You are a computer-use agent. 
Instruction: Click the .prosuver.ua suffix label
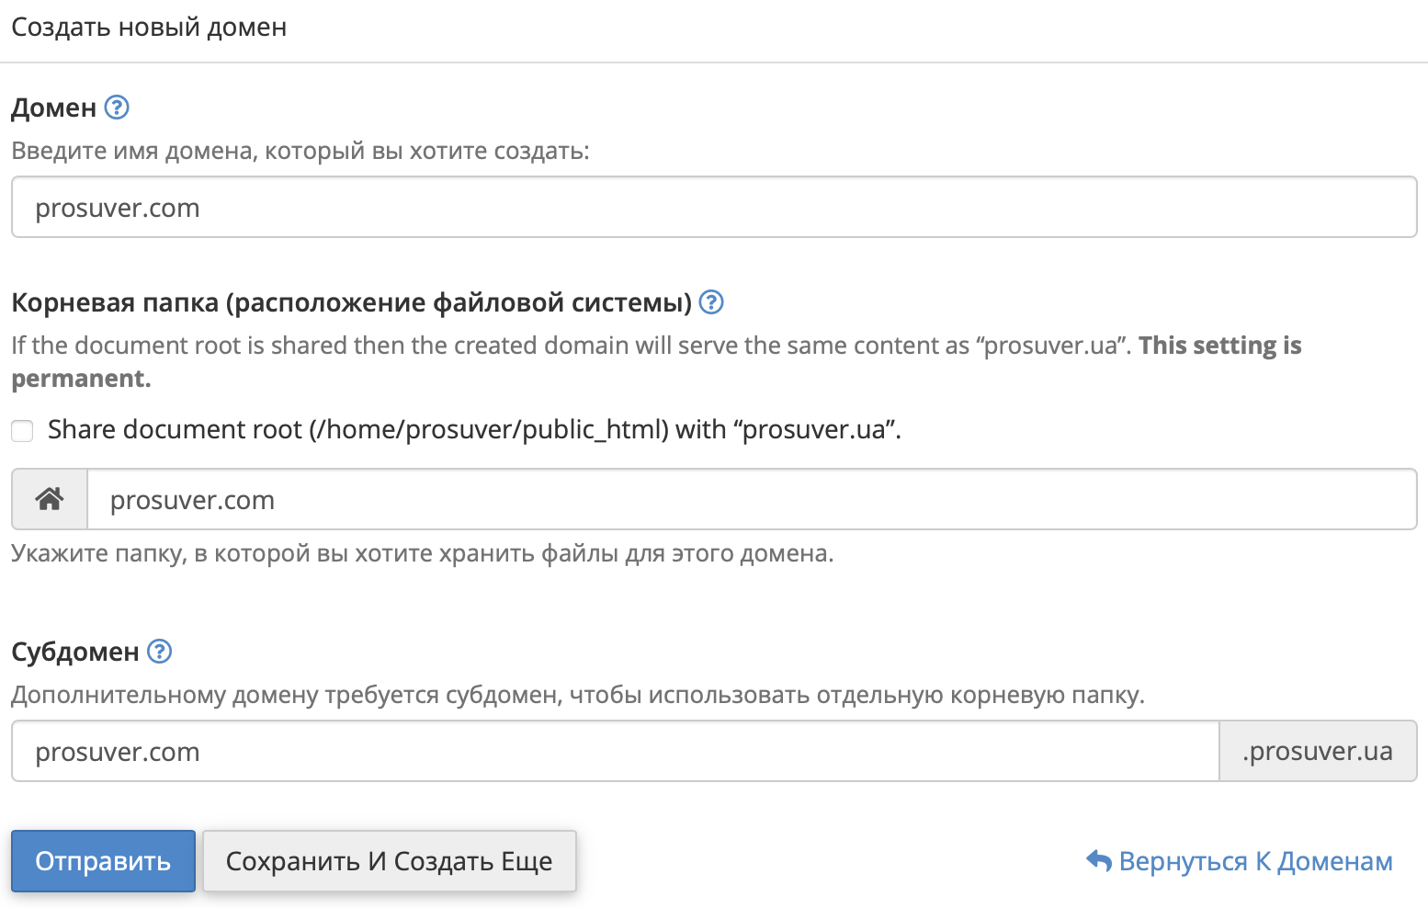1318,751
